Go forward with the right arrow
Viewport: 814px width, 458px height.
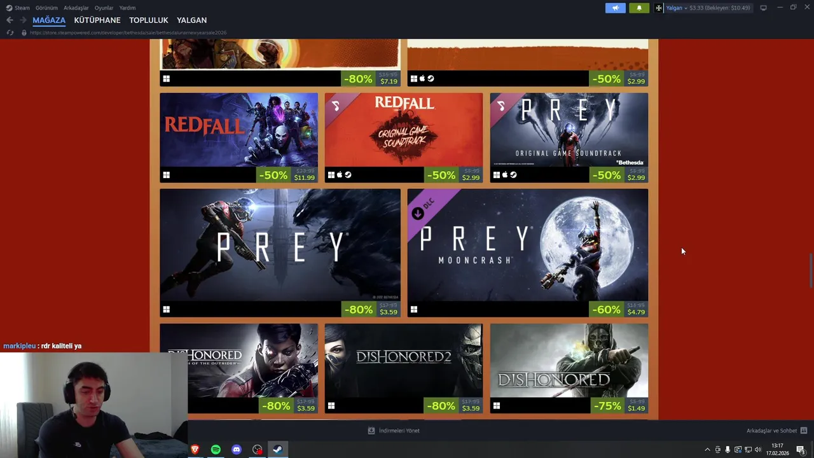point(23,20)
